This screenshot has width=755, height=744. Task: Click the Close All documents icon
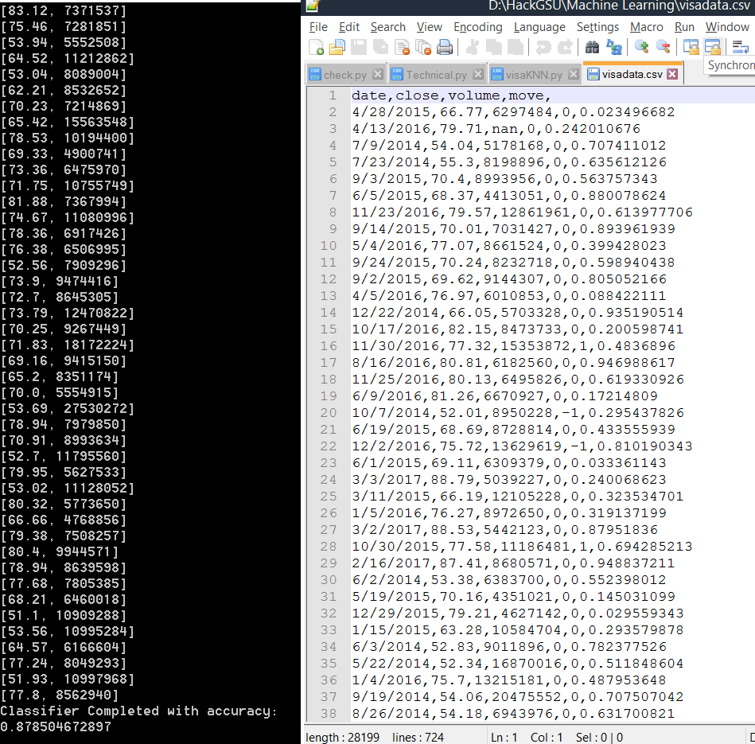point(423,47)
